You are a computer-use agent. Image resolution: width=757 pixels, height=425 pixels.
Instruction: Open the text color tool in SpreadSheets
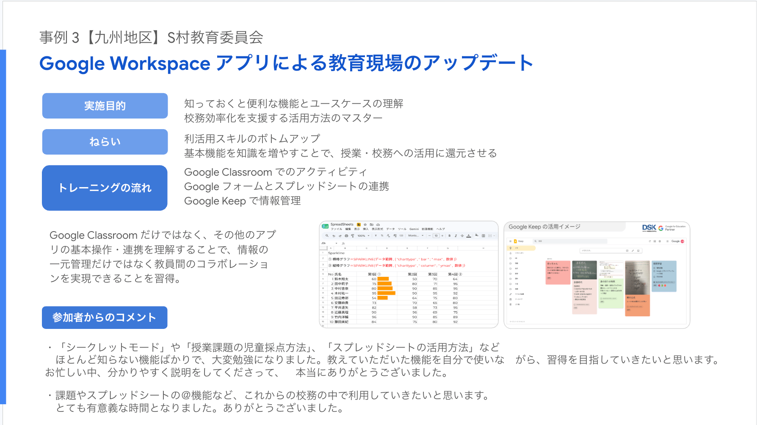pyautogui.click(x=469, y=236)
